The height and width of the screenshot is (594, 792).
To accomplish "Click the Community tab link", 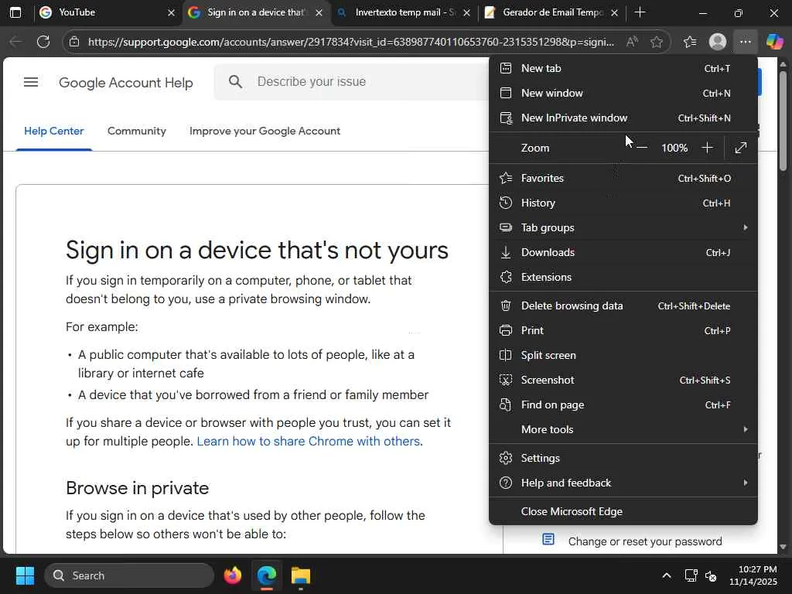I will coord(136,131).
